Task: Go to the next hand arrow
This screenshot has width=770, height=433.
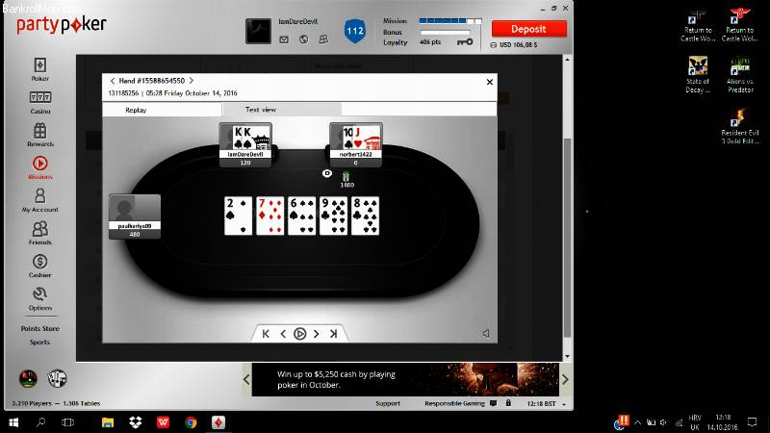Action: [x=191, y=81]
